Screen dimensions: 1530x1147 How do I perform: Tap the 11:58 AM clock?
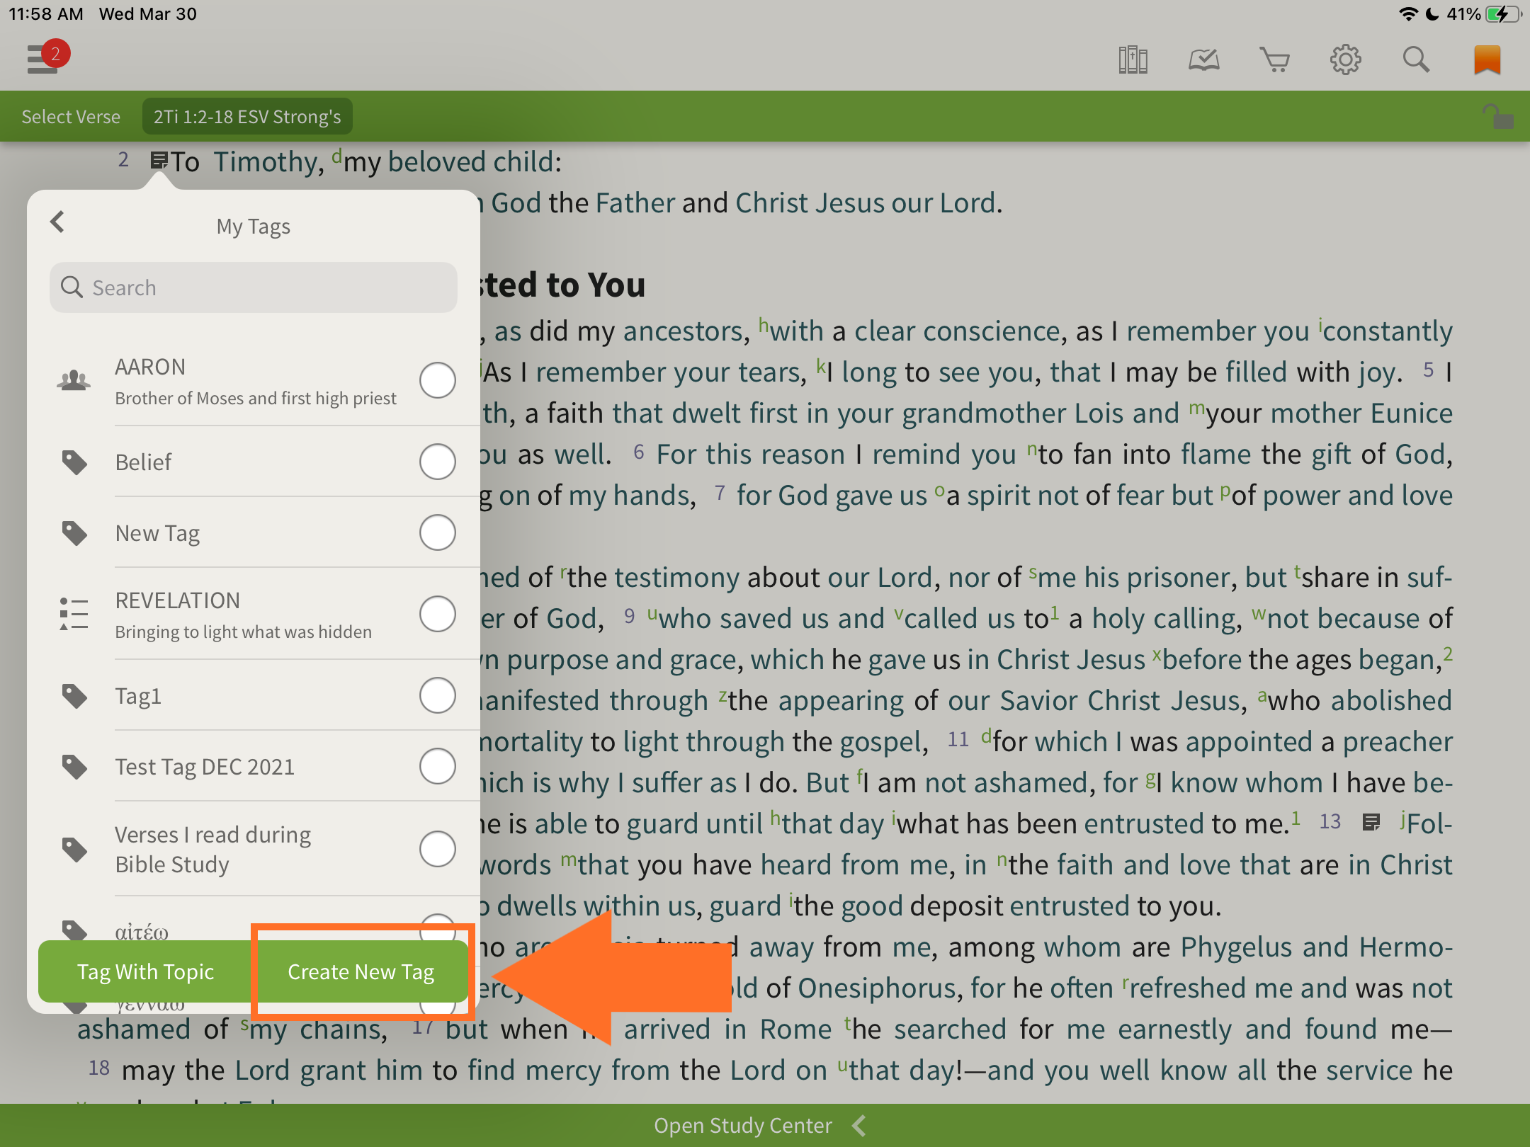[x=46, y=14]
